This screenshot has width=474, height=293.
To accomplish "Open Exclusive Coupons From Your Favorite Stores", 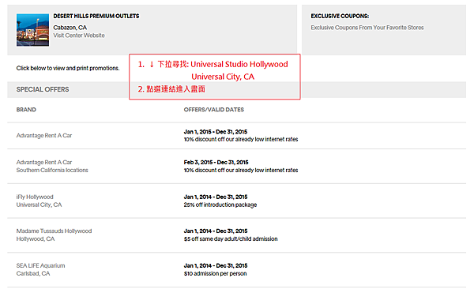I will point(367,28).
